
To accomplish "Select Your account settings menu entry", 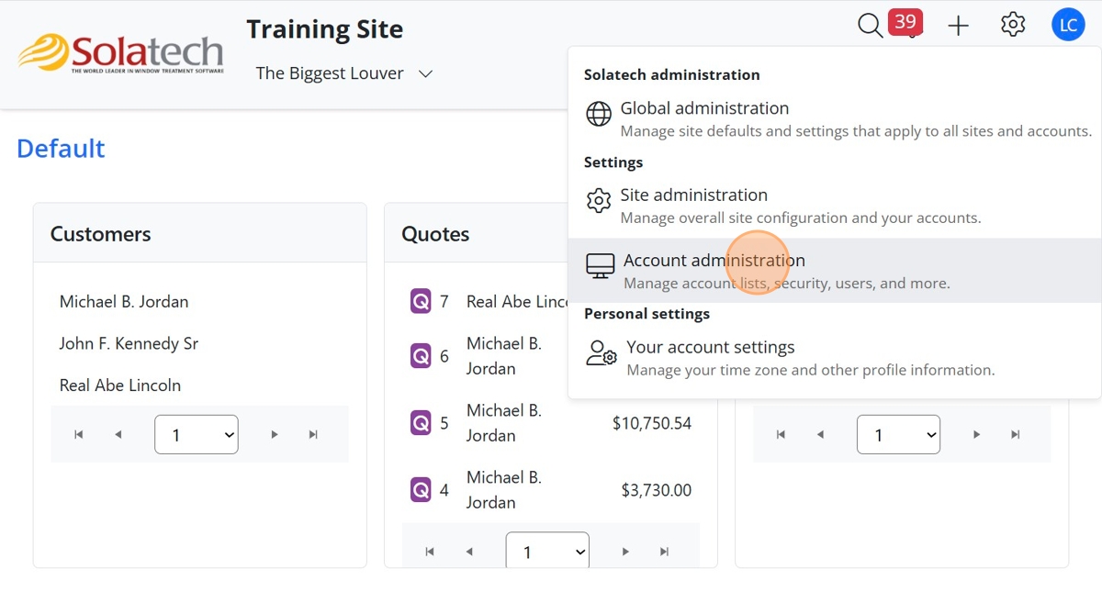I will [835, 358].
